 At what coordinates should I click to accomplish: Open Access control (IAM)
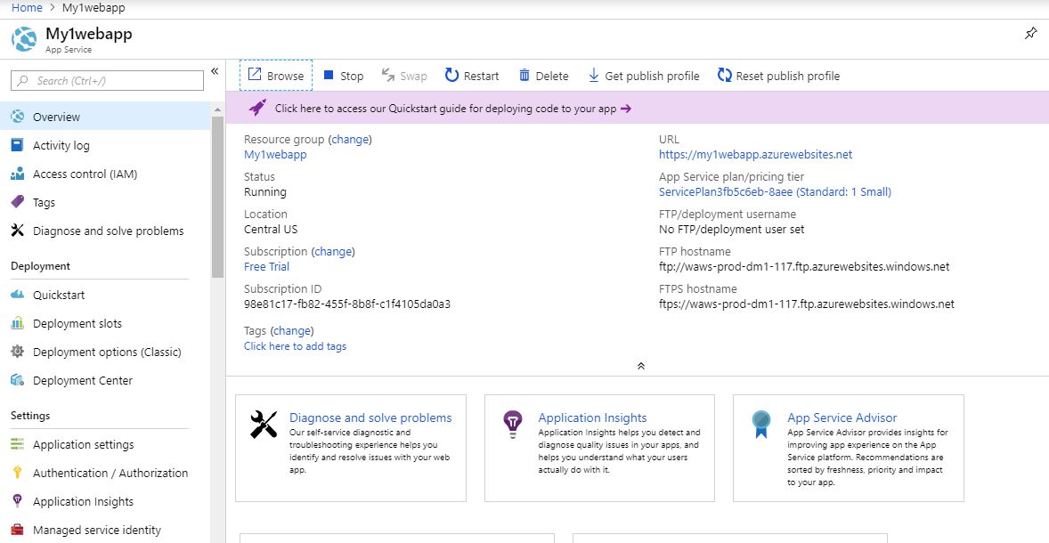click(x=85, y=174)
